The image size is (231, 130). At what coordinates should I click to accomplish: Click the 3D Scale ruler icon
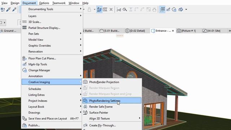[x=25, y=22]
